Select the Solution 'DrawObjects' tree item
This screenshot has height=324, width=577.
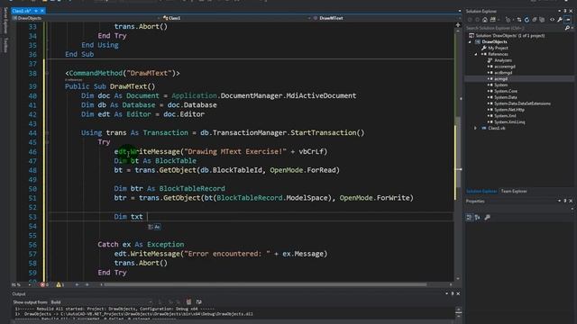tap(509, 36)
